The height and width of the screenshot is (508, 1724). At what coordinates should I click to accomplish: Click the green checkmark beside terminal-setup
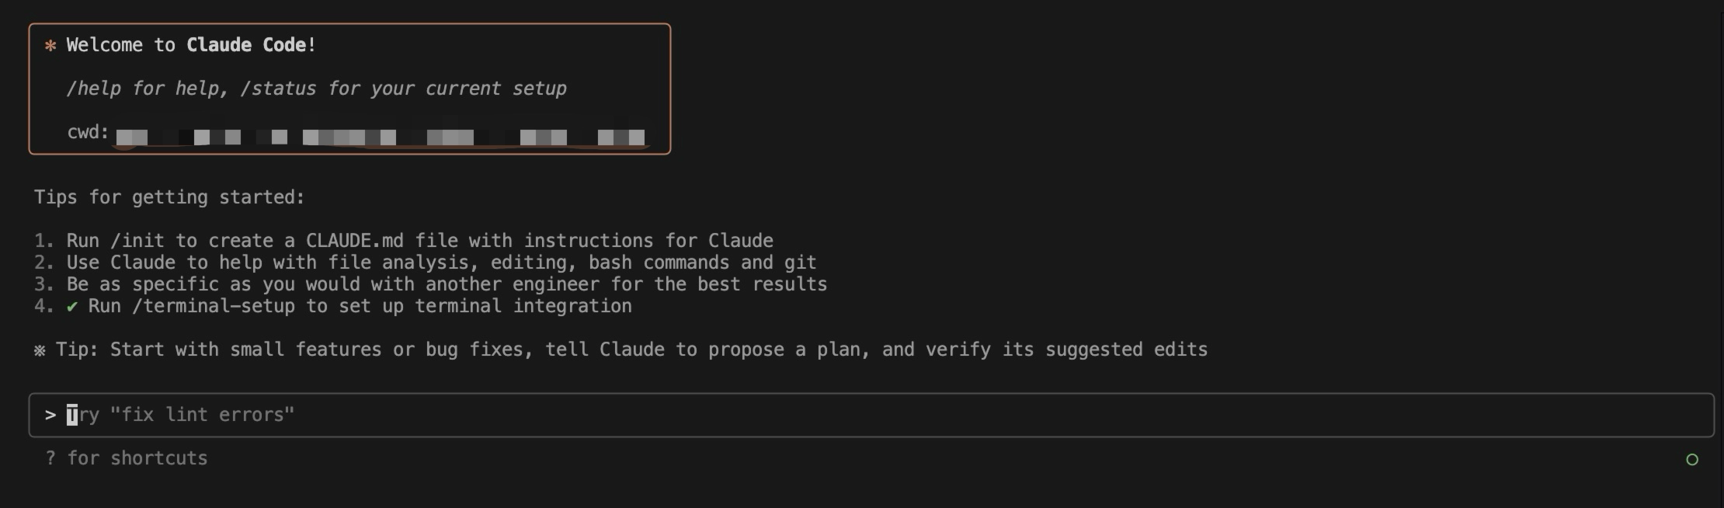(72, 307)
